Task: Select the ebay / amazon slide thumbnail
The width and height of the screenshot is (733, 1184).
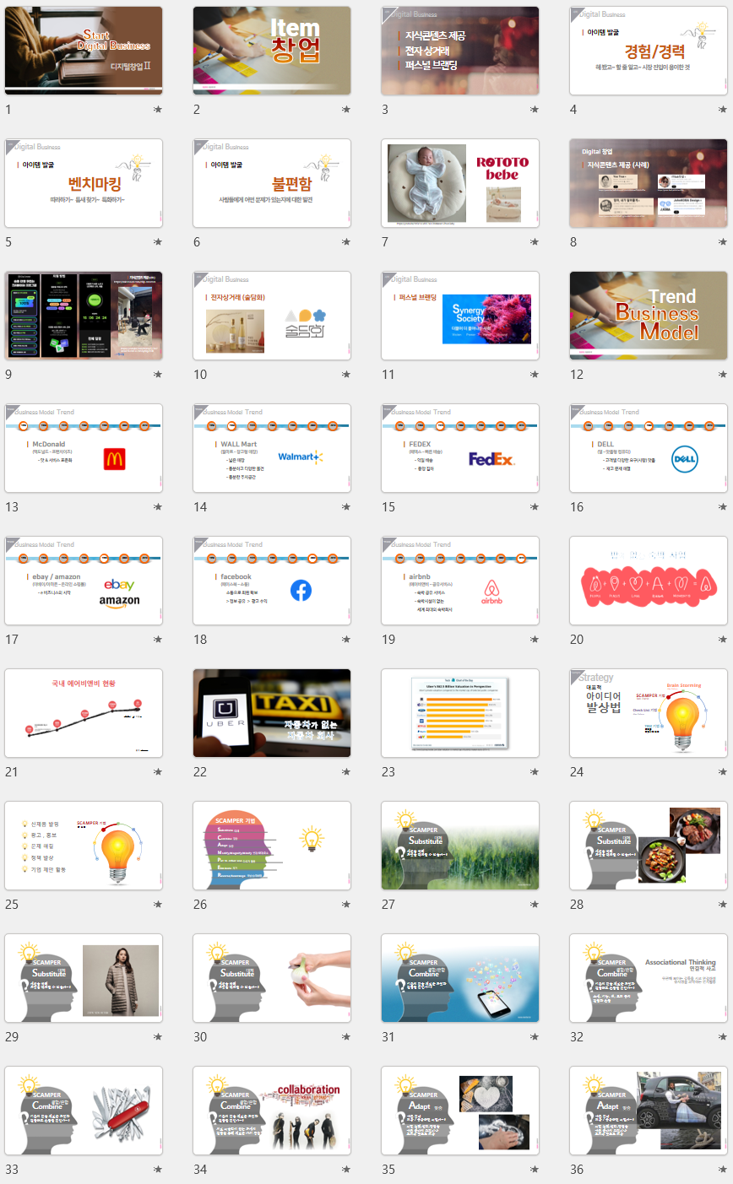Action: coord(84,581)
